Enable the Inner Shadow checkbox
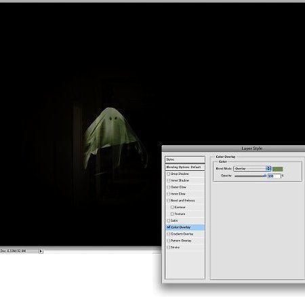The width and height of the screenshot is (305, 297). pyautogui.click(x=169, y=180)
